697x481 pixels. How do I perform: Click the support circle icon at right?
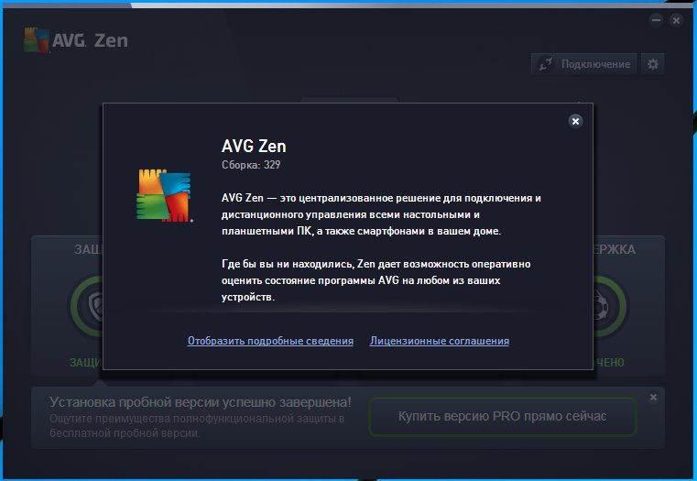(610, 306)
